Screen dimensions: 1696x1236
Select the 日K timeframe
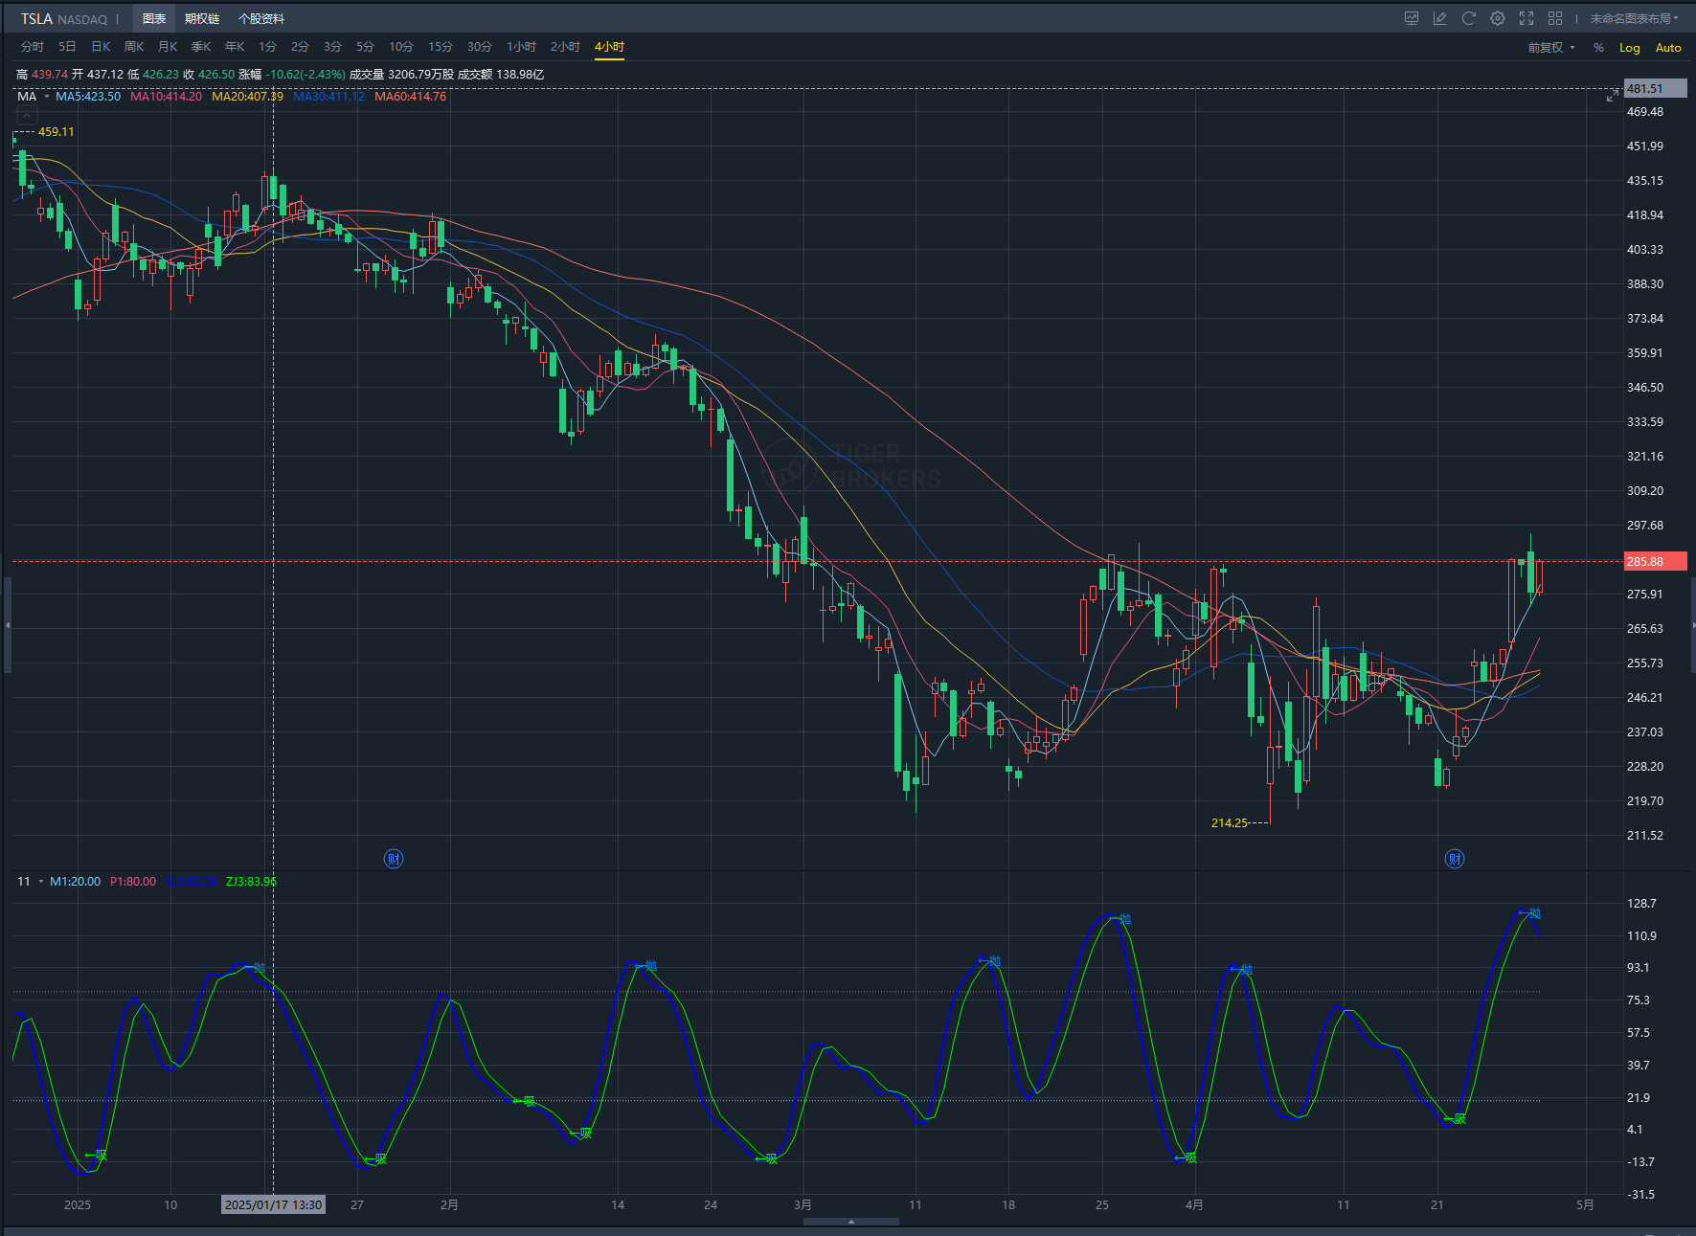(x=101, y=47)
